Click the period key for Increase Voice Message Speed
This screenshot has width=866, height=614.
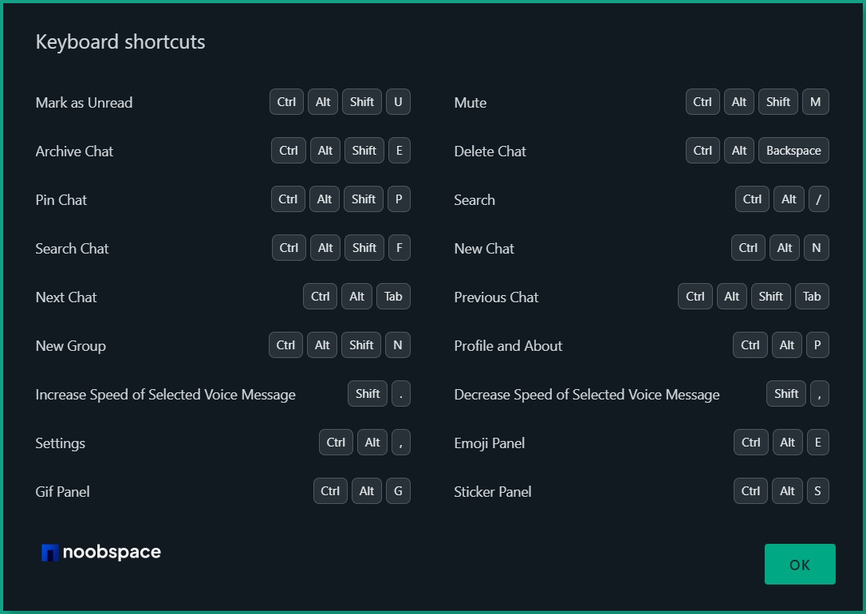[400, 393]
